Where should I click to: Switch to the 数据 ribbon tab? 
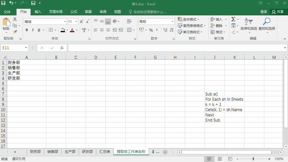[x=88, y=12]
